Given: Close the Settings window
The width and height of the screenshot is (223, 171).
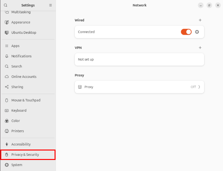Looking at the screenshot, I should (x=218, y=5).
